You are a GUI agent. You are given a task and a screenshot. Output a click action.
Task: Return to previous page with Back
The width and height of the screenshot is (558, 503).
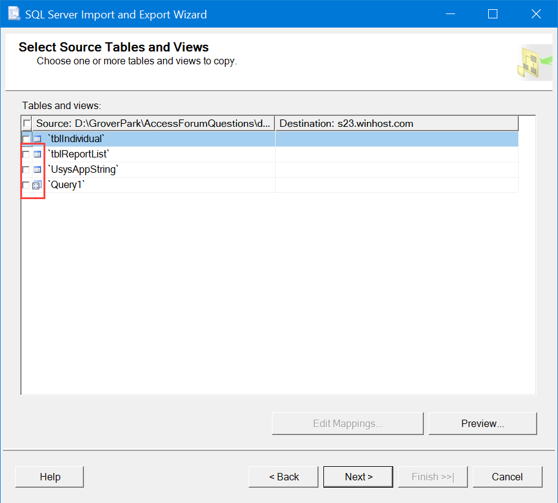coord(284,477)
